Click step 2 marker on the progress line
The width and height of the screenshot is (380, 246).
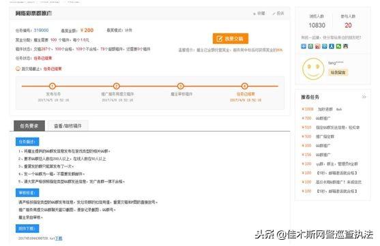tap(117, 86)
